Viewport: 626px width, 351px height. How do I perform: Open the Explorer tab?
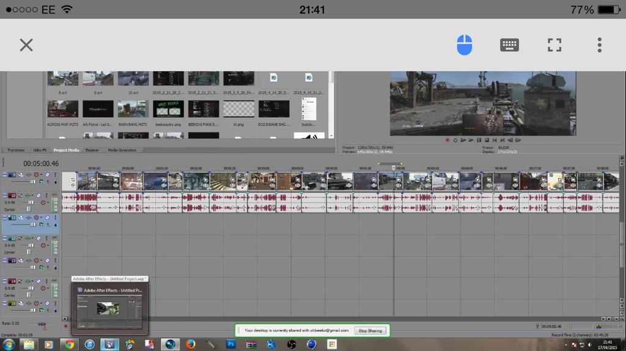click(x=92, y=150)
